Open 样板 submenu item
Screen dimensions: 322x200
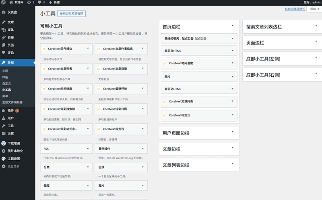tap(5, 77)
